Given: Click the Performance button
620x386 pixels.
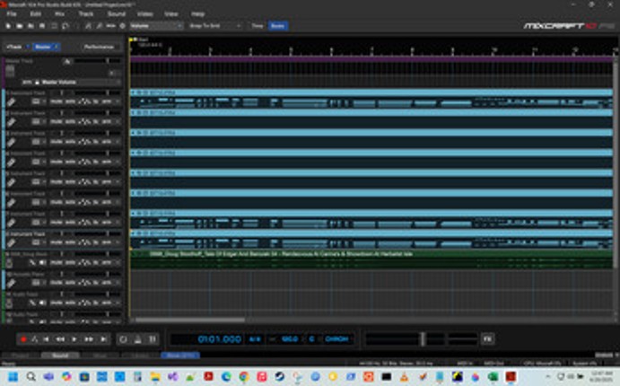Looking at the screenshot, I should click(99, 47).
